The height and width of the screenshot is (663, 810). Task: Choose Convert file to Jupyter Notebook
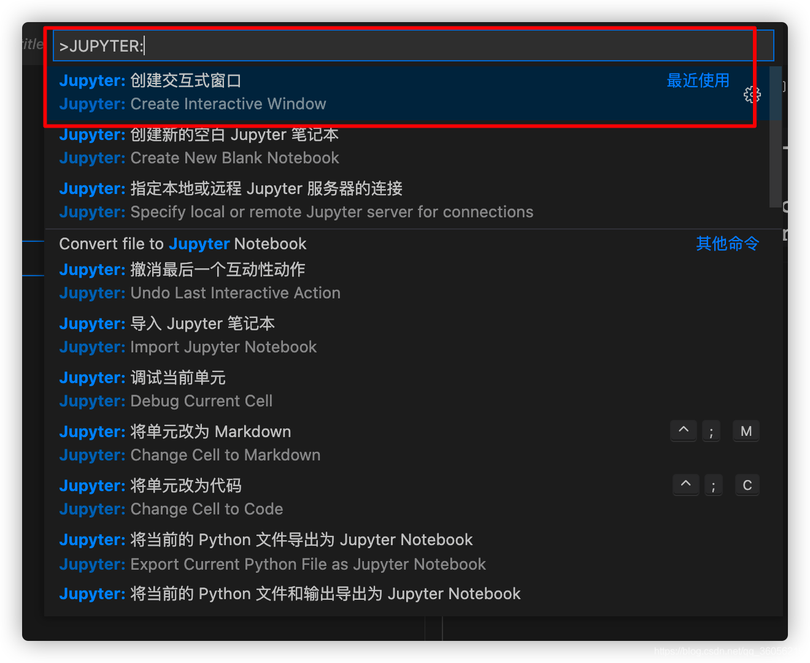407,244
